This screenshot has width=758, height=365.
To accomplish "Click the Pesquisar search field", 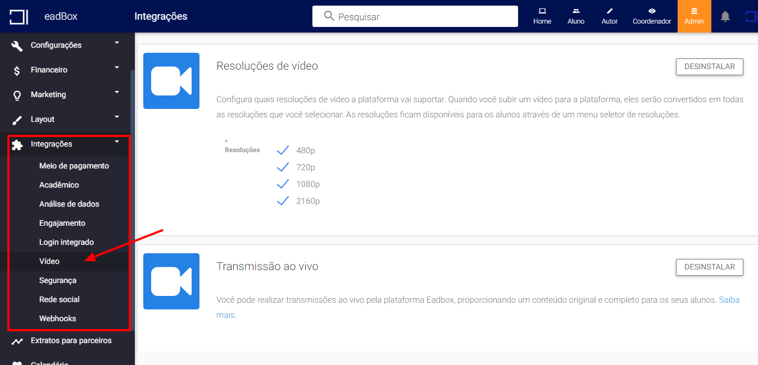I will 415,16.
